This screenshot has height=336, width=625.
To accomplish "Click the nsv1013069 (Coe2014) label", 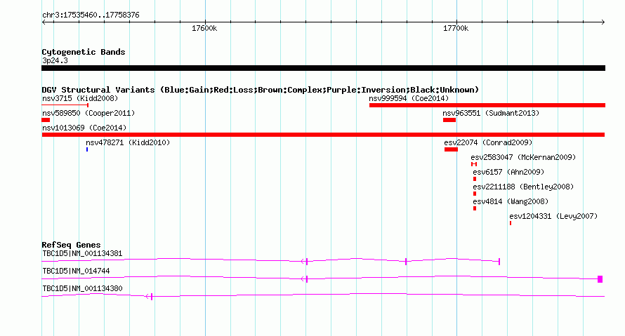I will (x=84, y=128).
